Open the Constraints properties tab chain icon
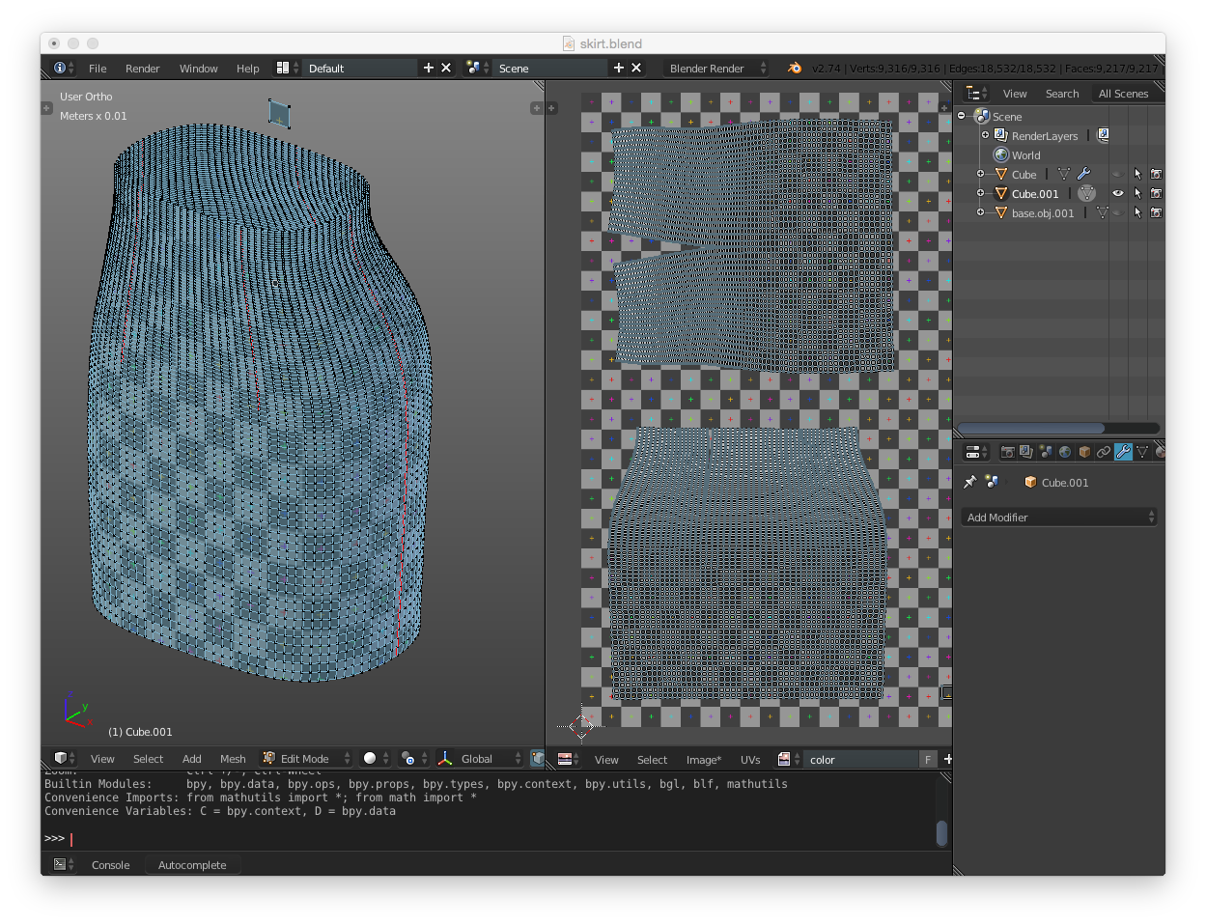 click(x=1104, y=452)
